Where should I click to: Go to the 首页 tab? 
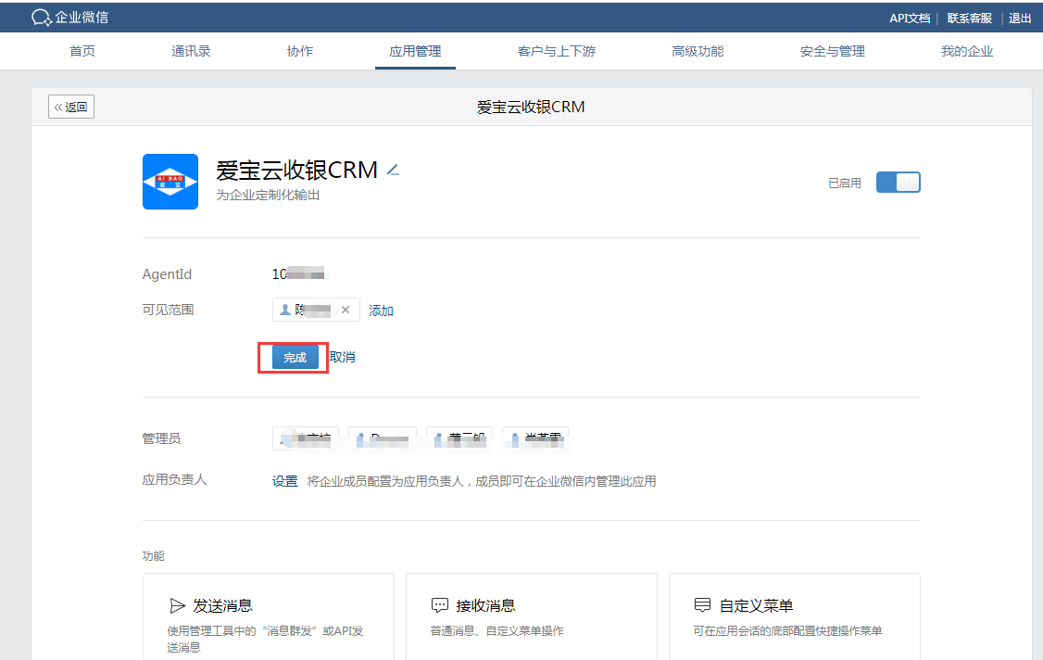click(x=82, y=51)
